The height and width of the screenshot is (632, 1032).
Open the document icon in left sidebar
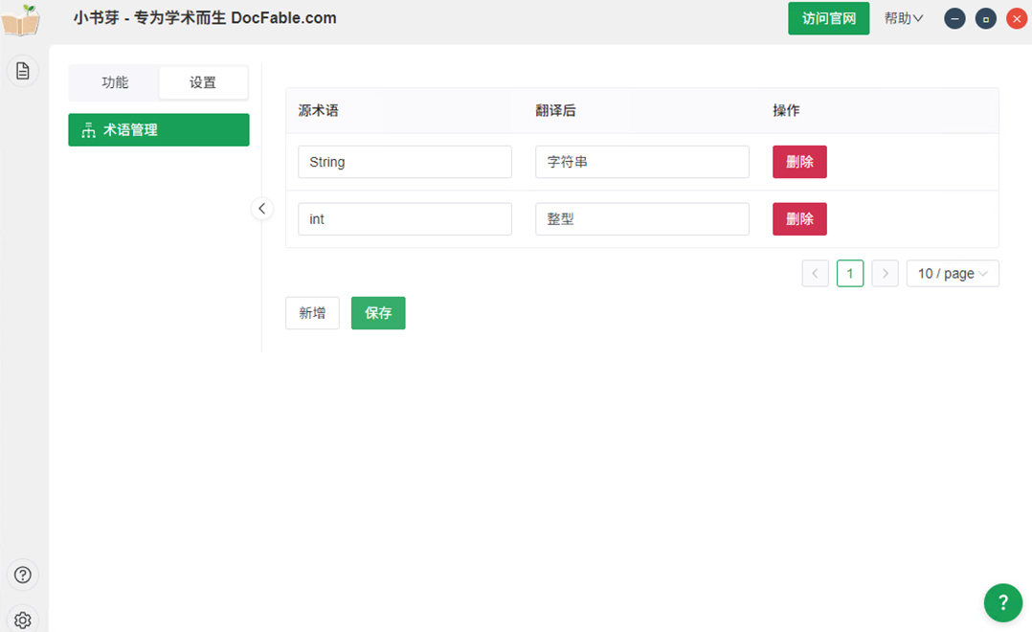tap(23, 71)
